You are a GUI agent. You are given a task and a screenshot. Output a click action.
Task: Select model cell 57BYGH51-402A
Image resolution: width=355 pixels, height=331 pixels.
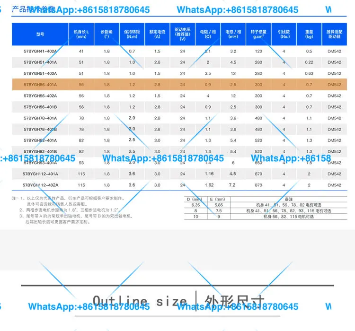point(40,74)
